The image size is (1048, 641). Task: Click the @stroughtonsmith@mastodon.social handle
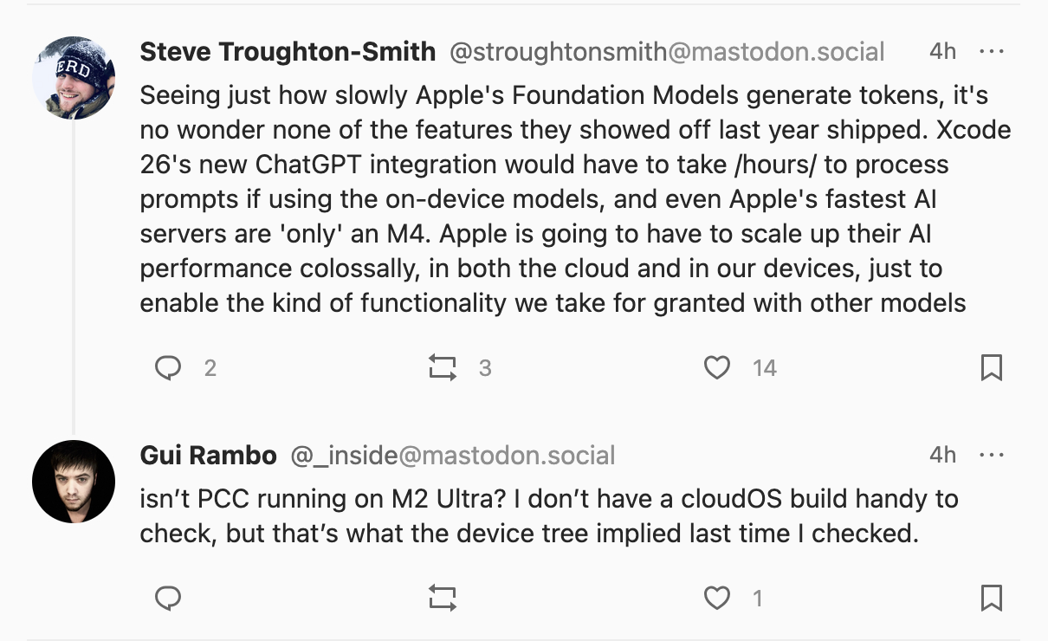click(x=667, y=52)
